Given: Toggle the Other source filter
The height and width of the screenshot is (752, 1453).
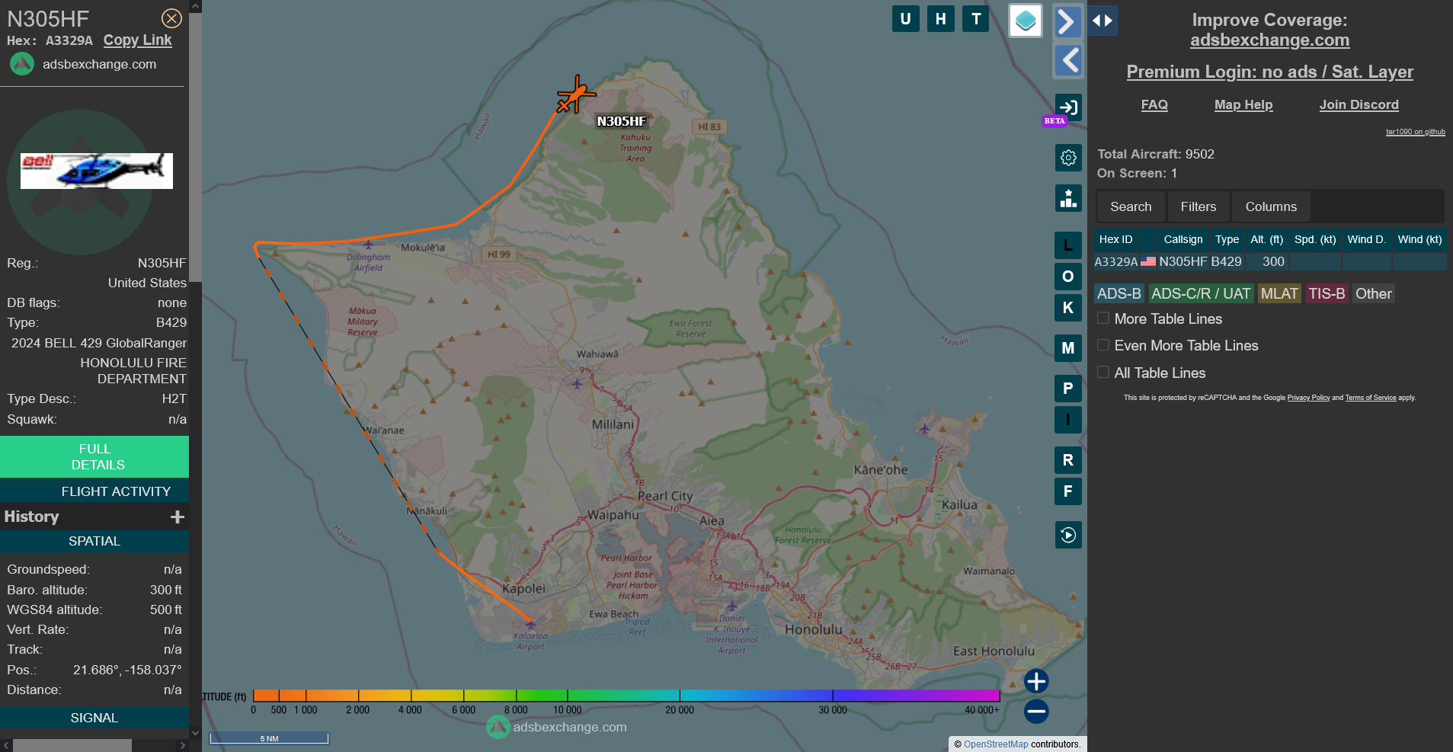Looking at the screenshot, I should tap(1374, 293).
